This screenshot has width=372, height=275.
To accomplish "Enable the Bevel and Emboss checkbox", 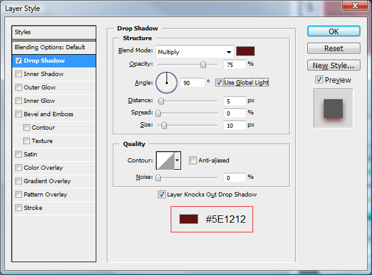I will click(x=18, y=114).
